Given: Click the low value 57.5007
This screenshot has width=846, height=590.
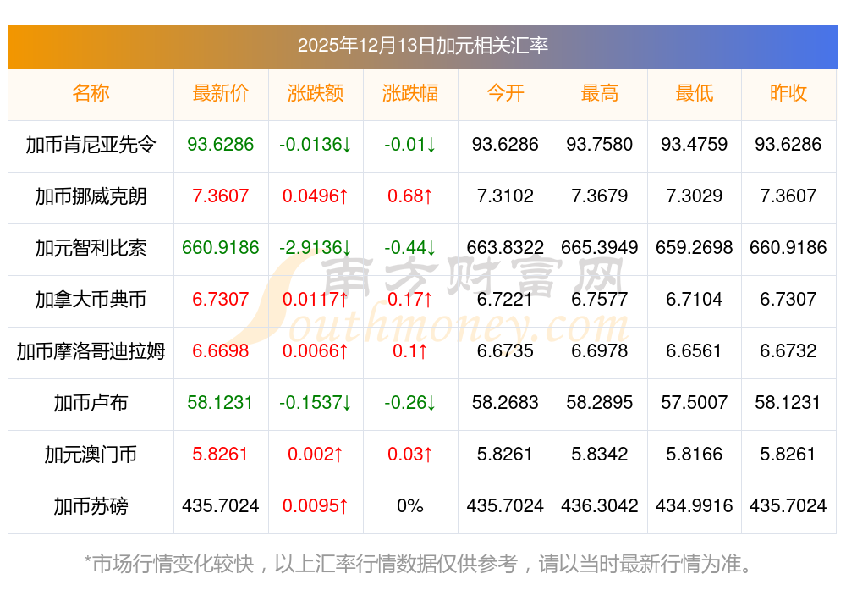Looking at the screenshot, I should pyautogui.click(x=694, y=403).
